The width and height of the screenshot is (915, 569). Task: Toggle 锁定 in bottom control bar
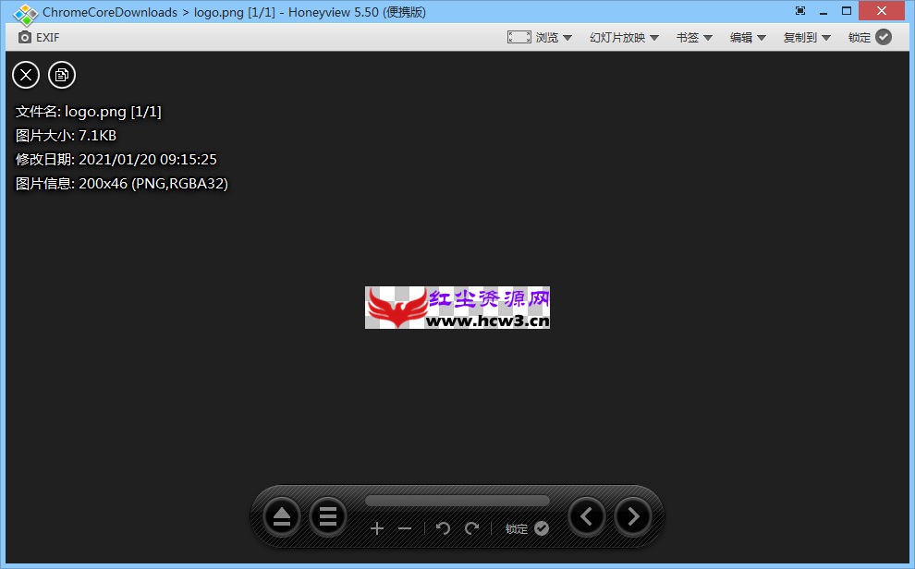[527, 528]
